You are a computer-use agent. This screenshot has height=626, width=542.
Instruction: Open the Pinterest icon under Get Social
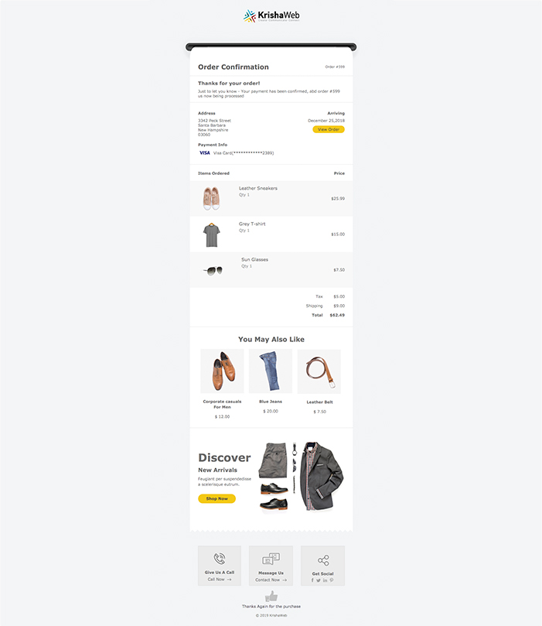click(332, 580)
